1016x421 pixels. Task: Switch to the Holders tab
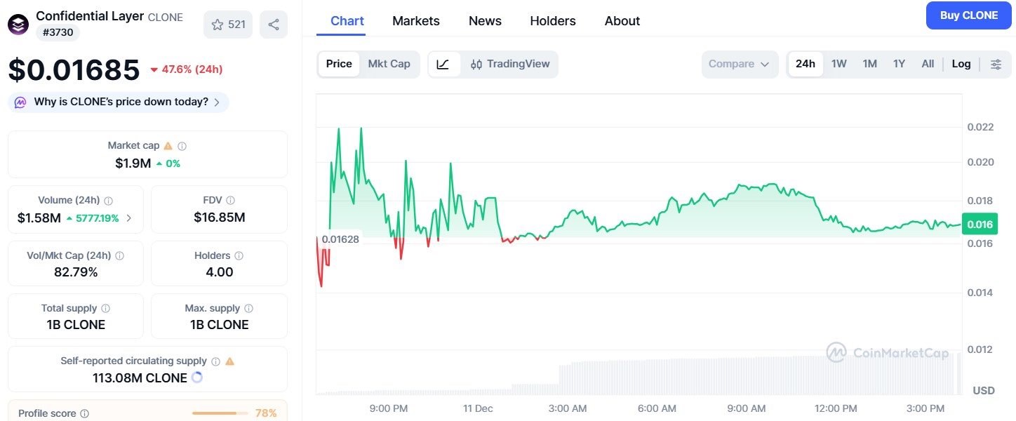552,20
